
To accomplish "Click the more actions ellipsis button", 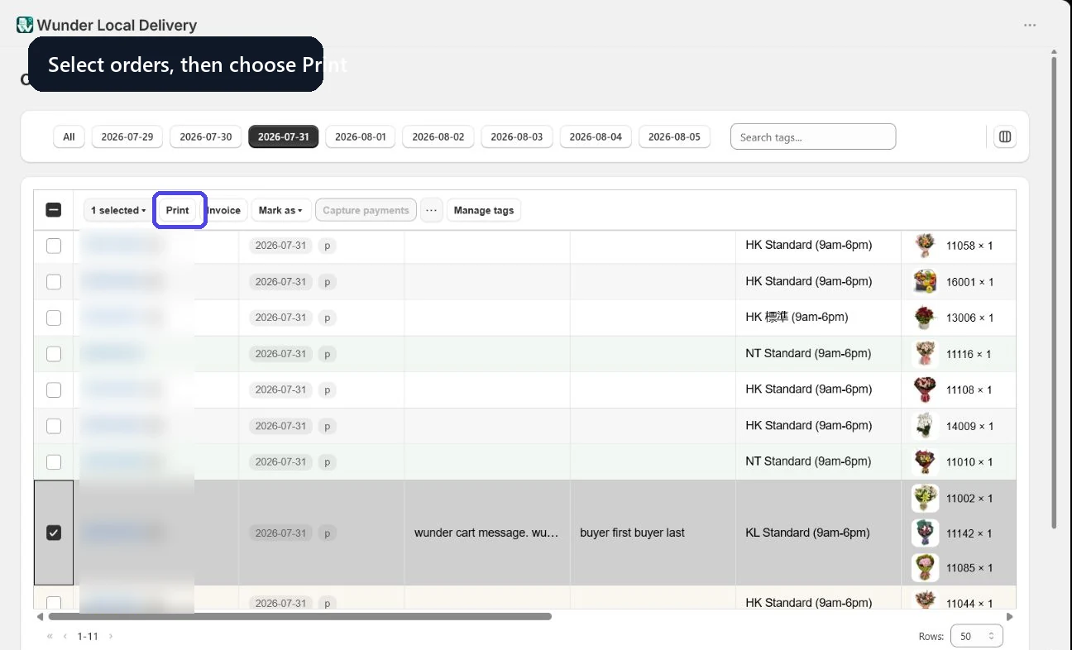I will point(431,210).
